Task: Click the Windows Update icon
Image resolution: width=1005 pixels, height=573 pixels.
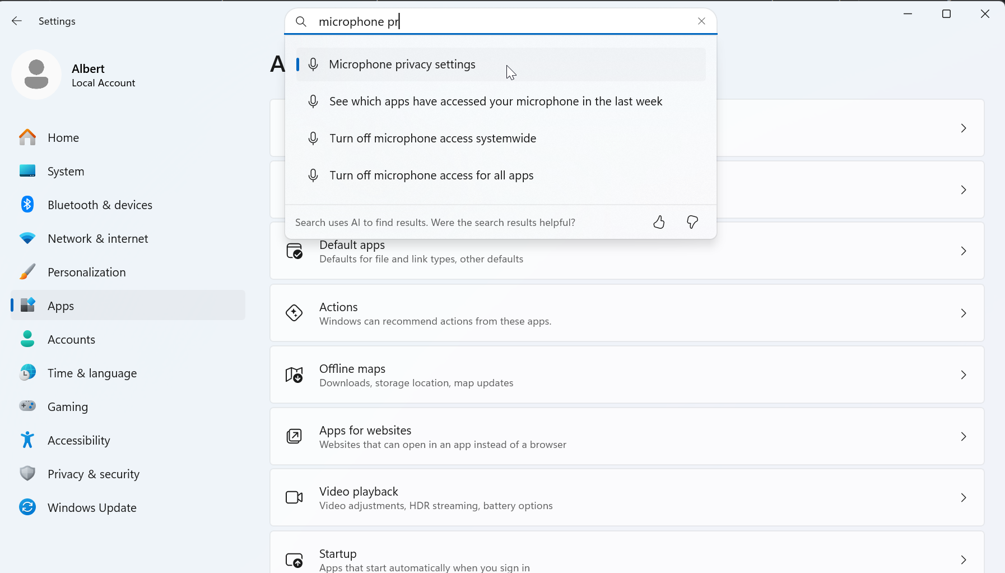Action: click(x=27, y=507)
